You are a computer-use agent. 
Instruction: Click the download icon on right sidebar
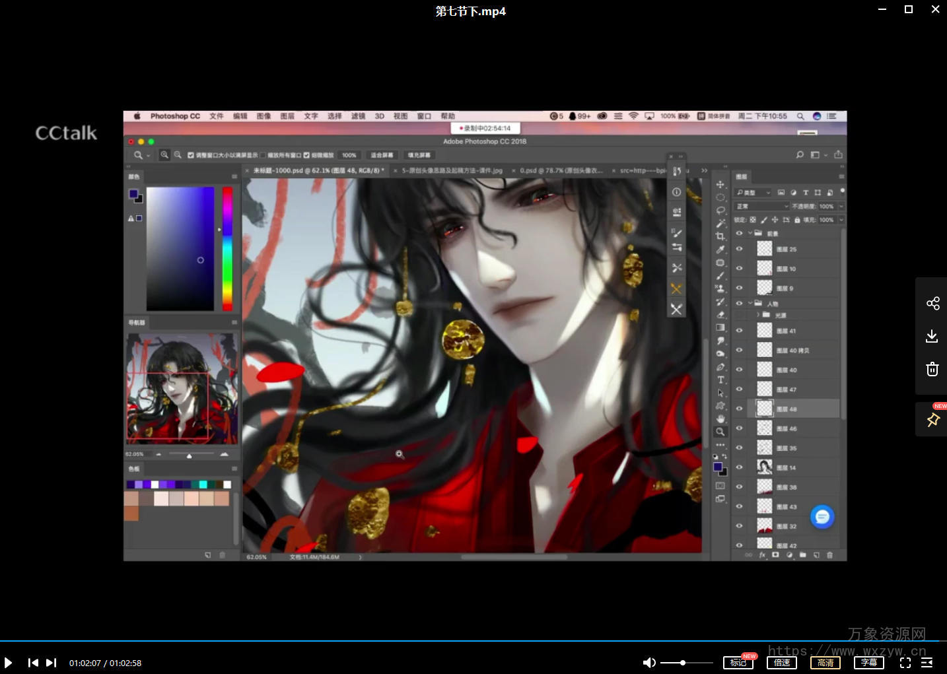click(x=932, y=336)
